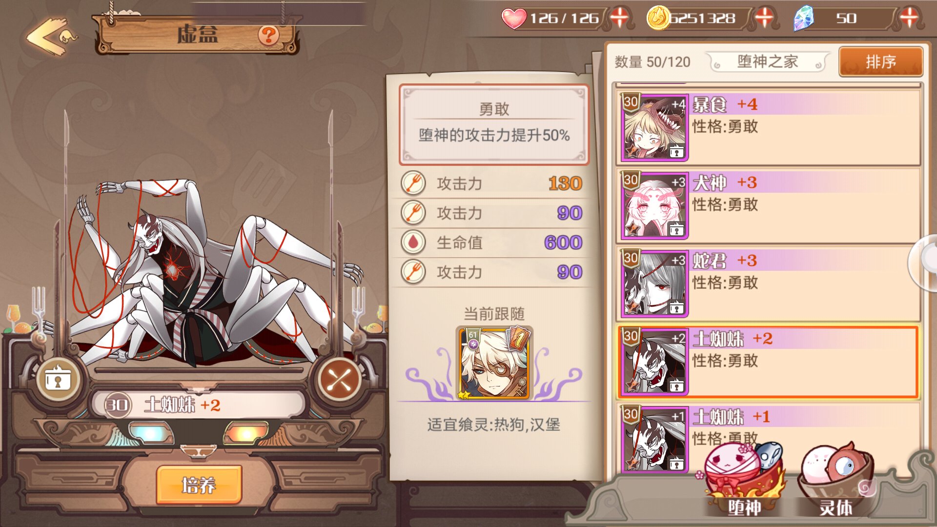Toggle lock on 犬神 portrait
Screen dimensions: 937x527
(676, 229)
